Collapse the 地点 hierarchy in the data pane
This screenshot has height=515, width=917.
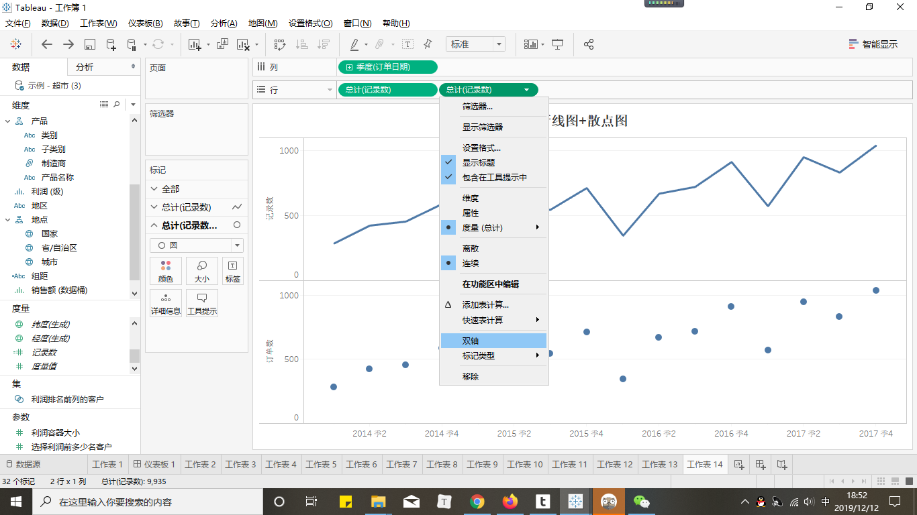pos(8,219)
